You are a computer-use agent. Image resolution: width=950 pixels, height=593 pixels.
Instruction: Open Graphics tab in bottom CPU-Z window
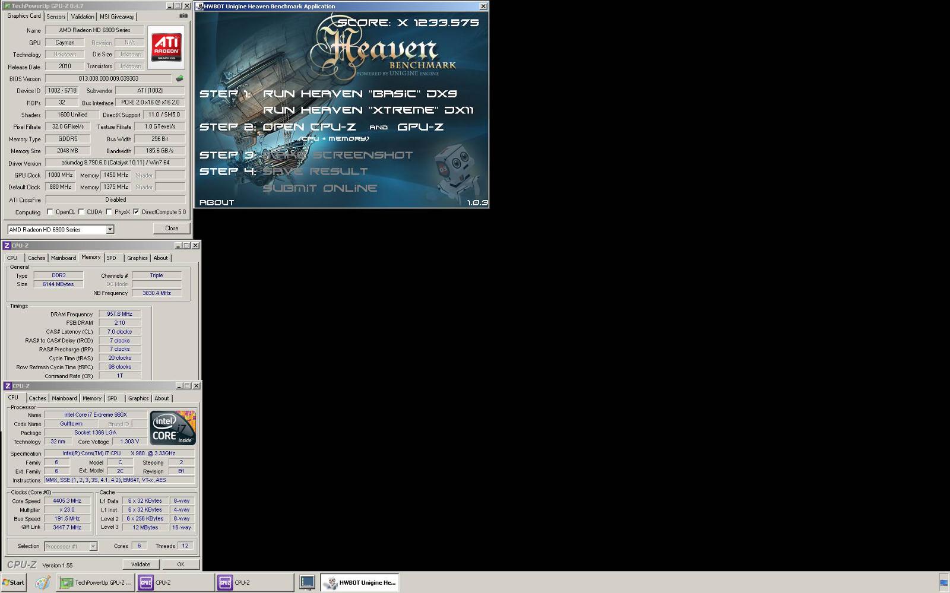coord(138,398)
